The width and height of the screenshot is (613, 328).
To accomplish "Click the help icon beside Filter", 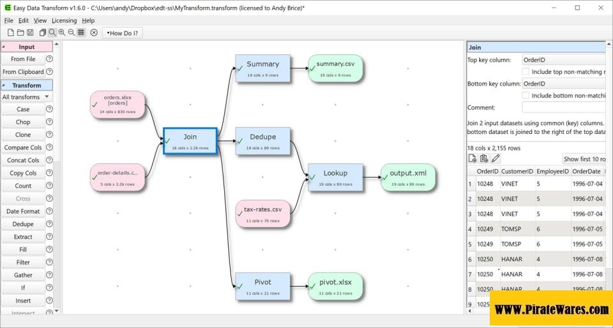I will click(x=49, y=262).
